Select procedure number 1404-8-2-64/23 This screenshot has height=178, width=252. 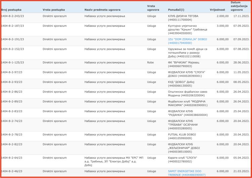(x=11, y=158)
